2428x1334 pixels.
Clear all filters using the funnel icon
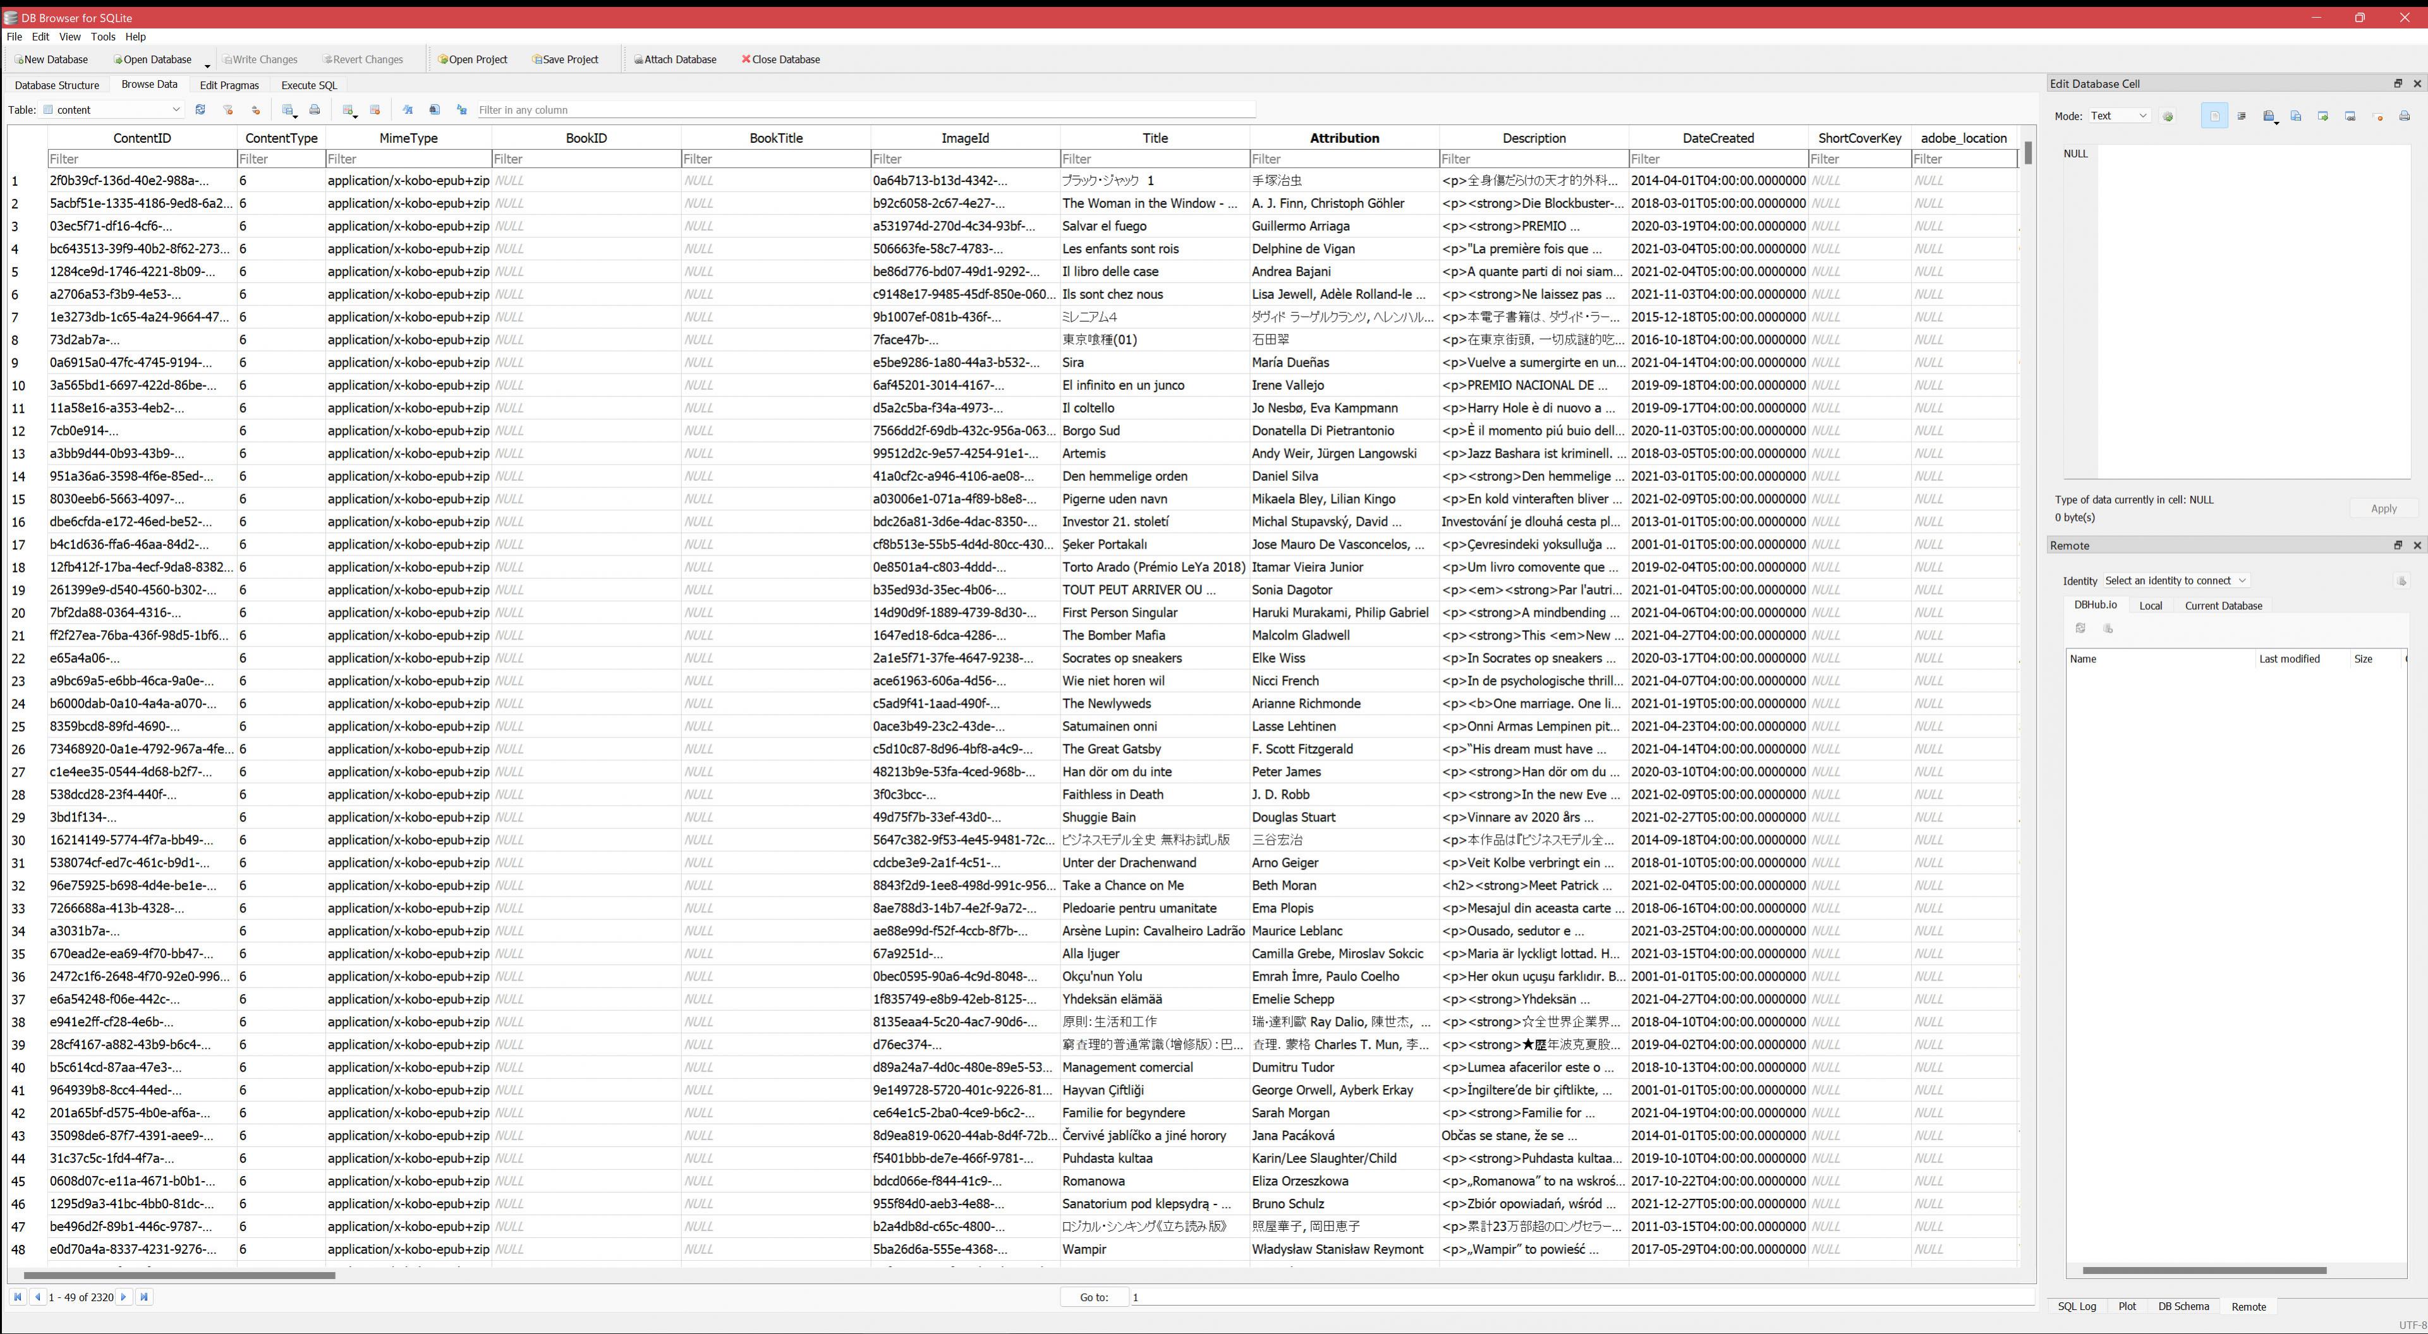pos(227,111)
